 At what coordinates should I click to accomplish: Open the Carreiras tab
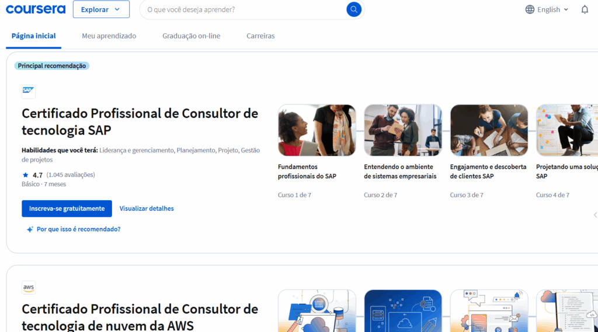pos(260,36)
